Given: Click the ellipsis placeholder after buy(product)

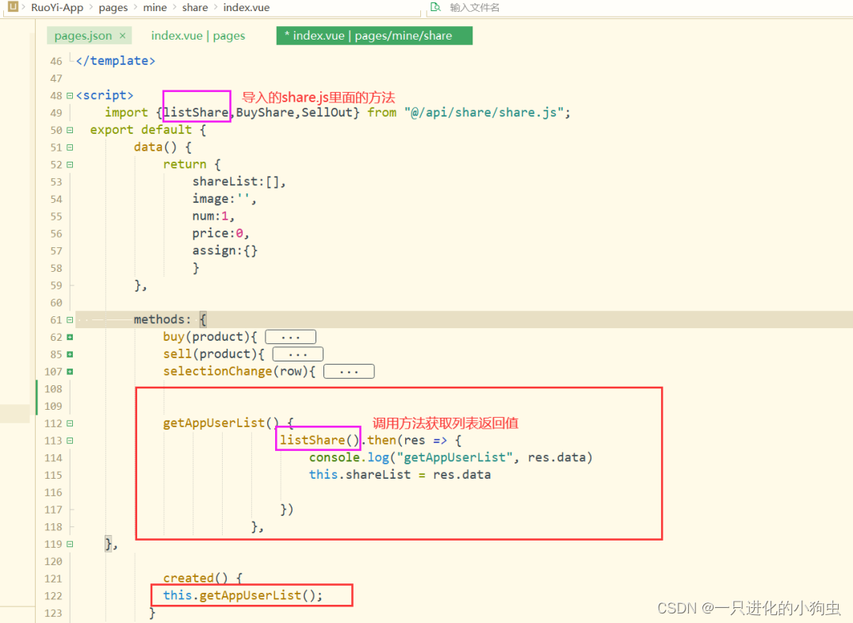Looking at the screenshot, I should [290, 337].
